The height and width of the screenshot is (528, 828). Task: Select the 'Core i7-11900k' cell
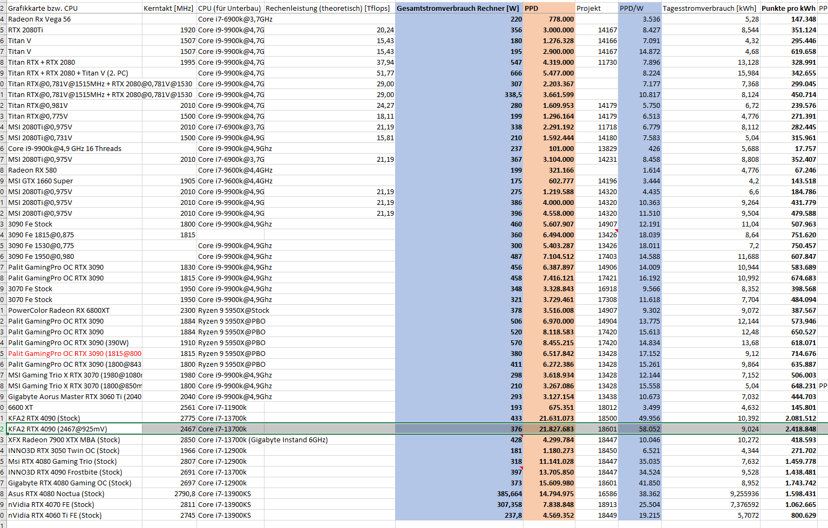click(x=230, y=407)
